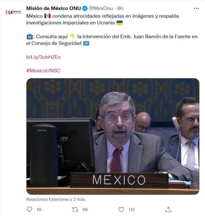Screen dimensions: 205x216
Task: Open the bit.ly/3ubHZEe link
Action: tap(44, 57)
